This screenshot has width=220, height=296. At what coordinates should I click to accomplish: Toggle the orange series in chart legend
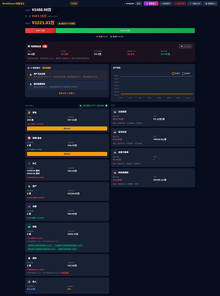176,73
